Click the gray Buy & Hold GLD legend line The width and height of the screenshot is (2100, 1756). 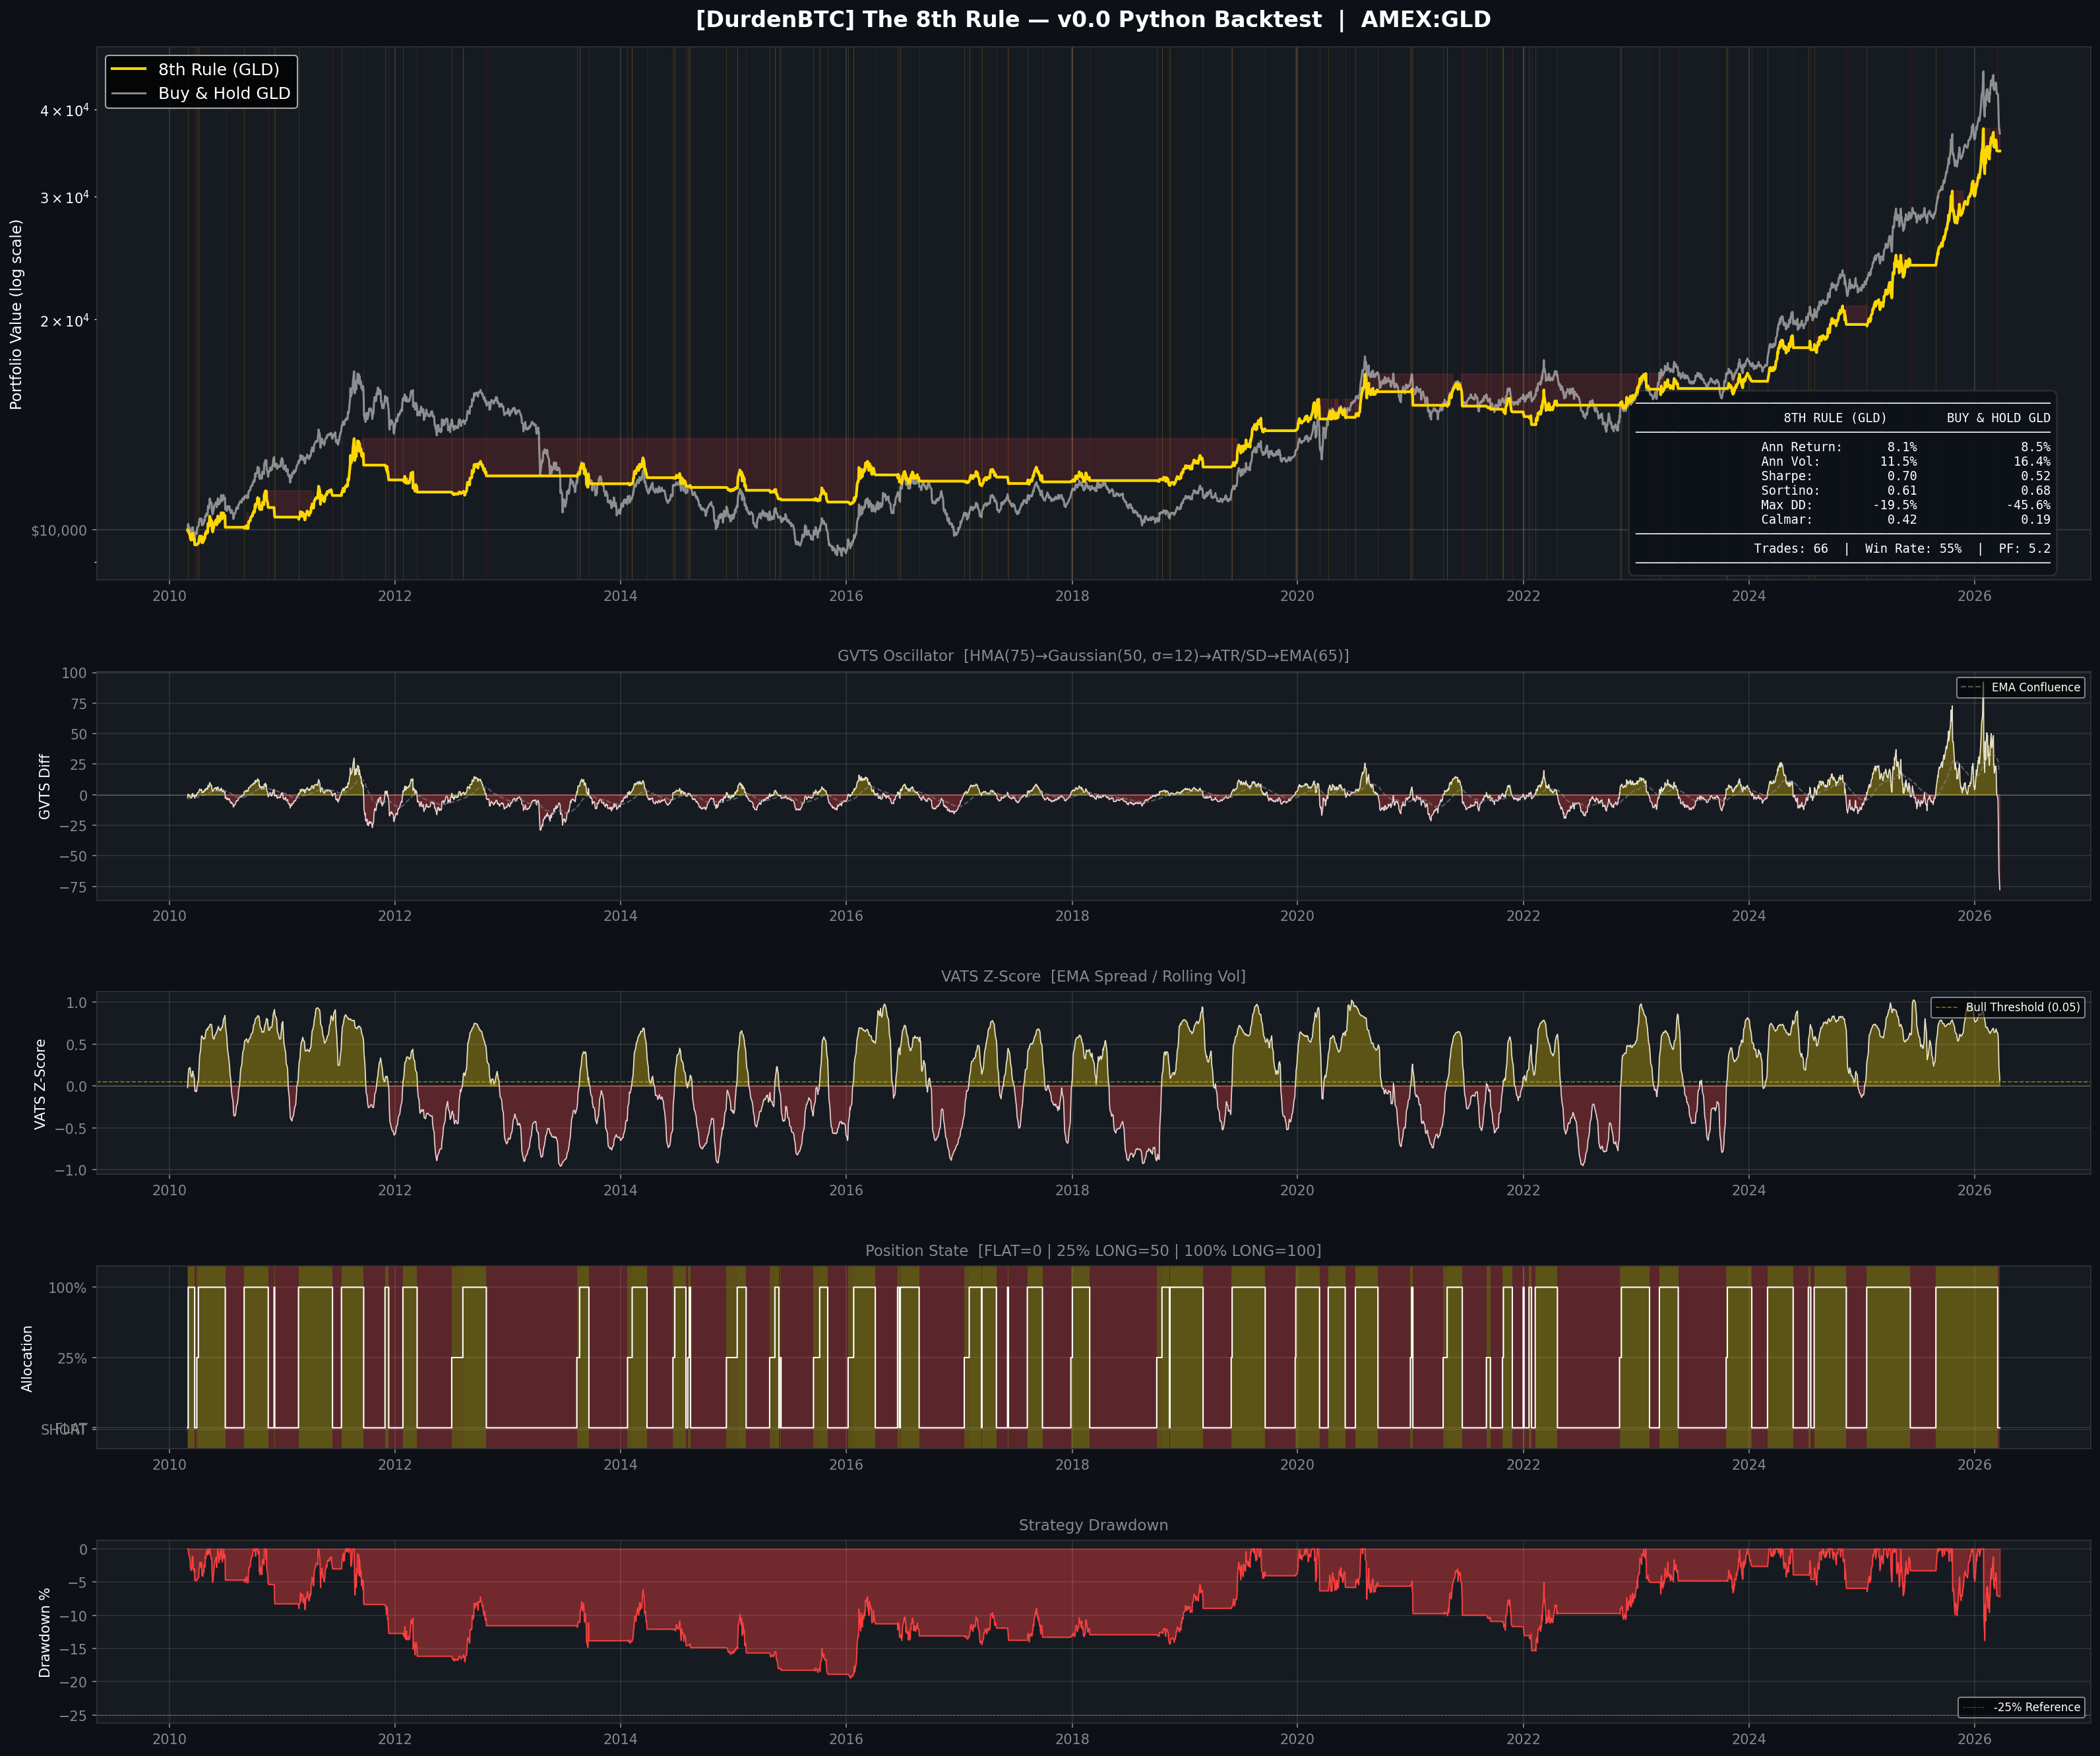pos(128,93)
